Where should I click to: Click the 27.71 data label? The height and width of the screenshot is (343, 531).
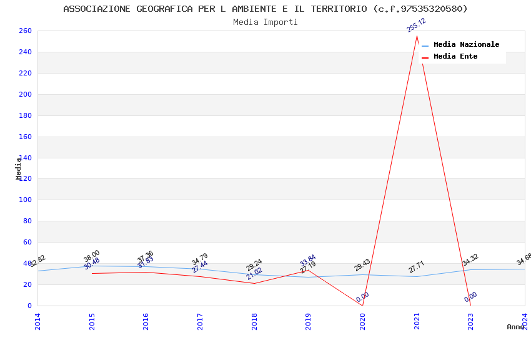pyautogui.click(x=416, y=267)
